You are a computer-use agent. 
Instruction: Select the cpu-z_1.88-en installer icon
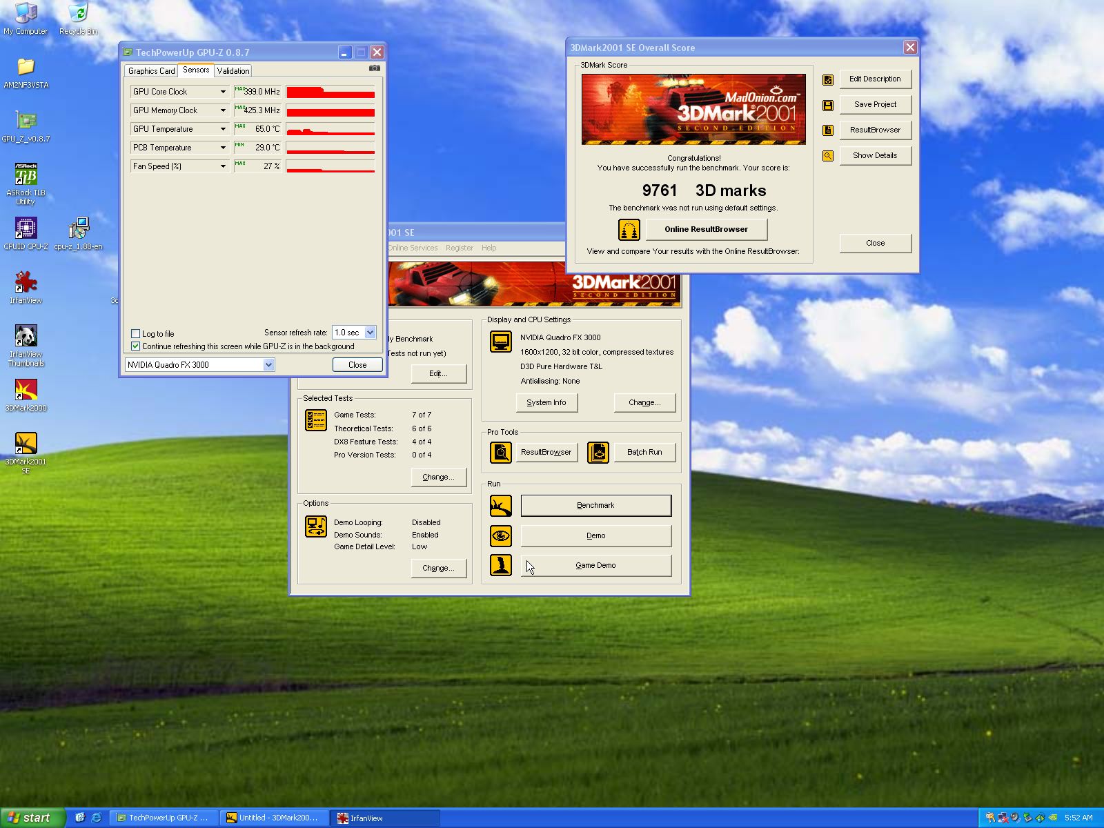pos(78,234)
